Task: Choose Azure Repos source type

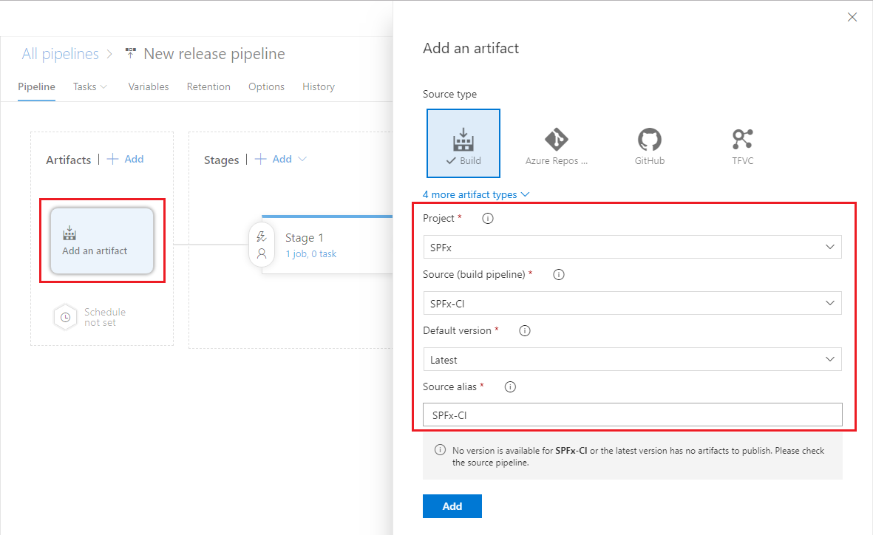Action: click(556, 145)
